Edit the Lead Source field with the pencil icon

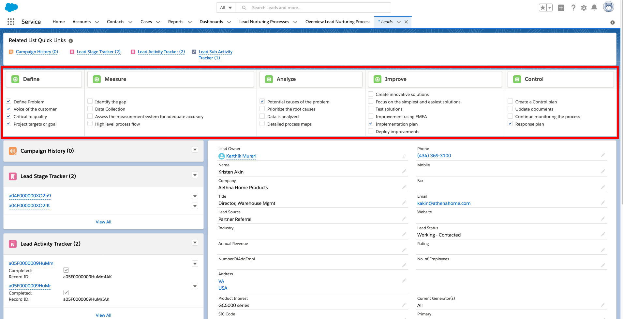coord(404,219)
